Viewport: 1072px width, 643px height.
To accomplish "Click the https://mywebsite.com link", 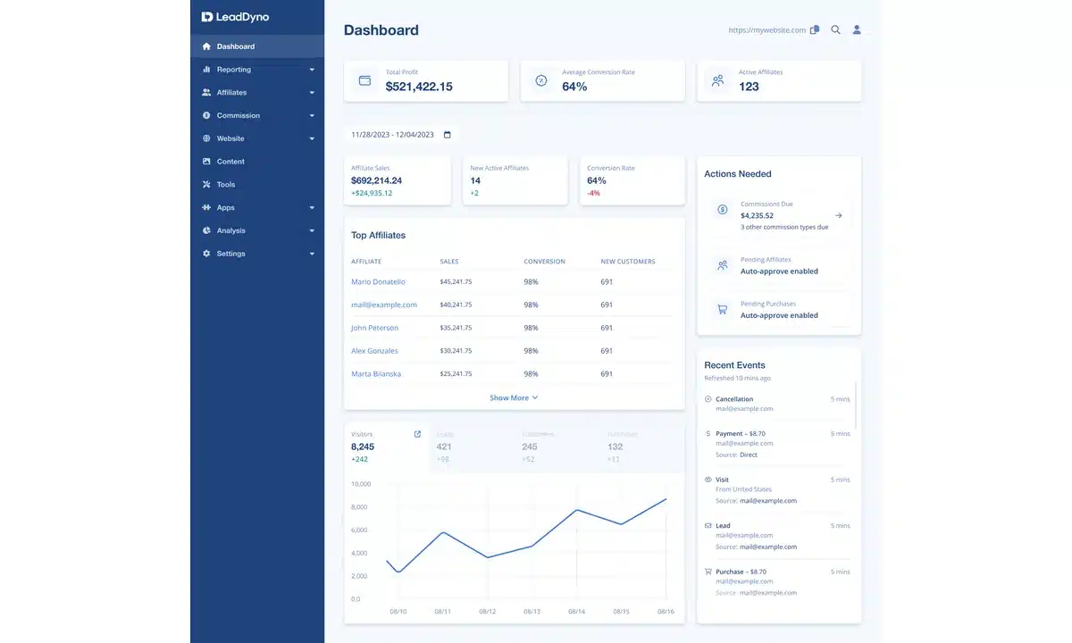I will (x=767, y=30).
